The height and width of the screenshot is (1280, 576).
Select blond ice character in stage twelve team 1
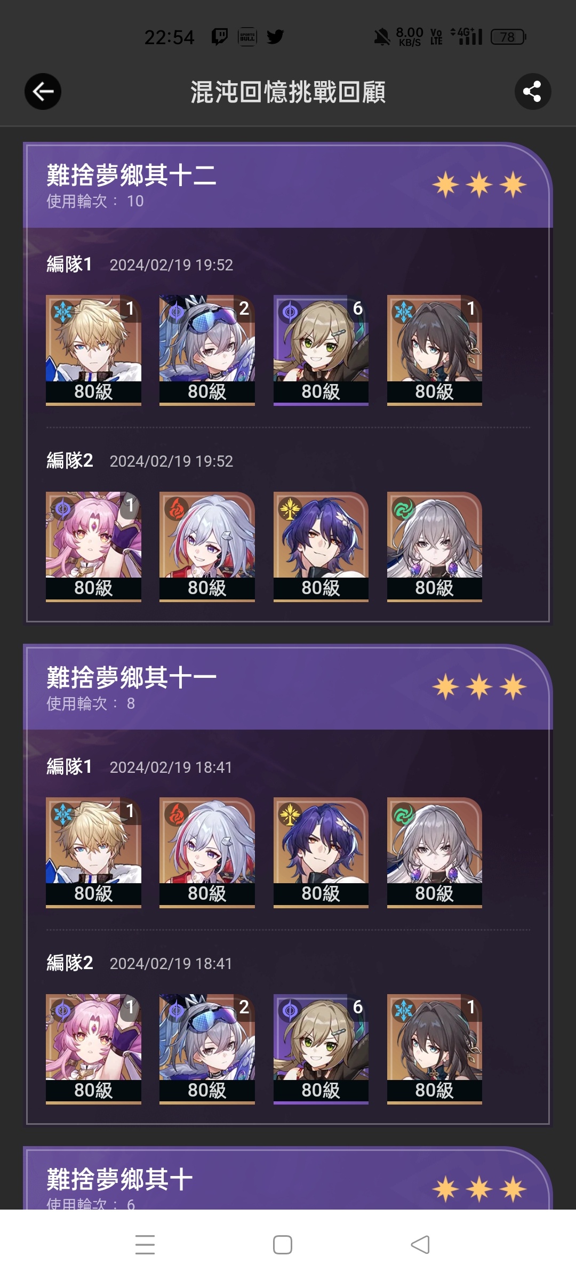coord(93,350)
